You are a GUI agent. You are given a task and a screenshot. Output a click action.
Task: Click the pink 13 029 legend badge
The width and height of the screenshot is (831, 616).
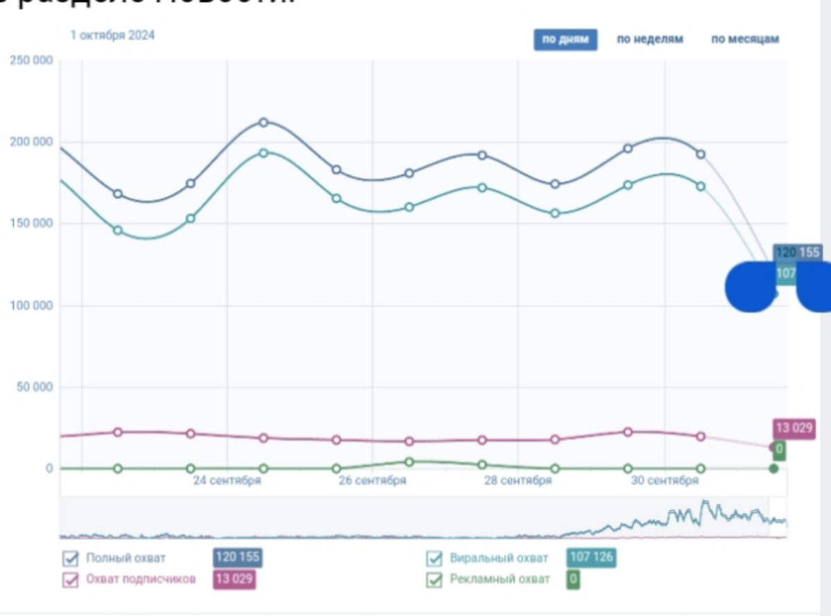pyautogui.click(x=234, y=579)
